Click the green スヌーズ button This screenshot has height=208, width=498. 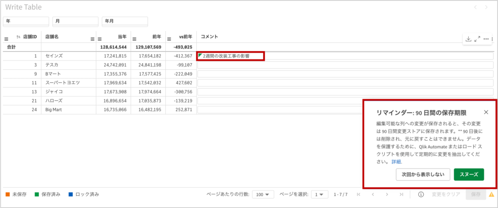468,174
